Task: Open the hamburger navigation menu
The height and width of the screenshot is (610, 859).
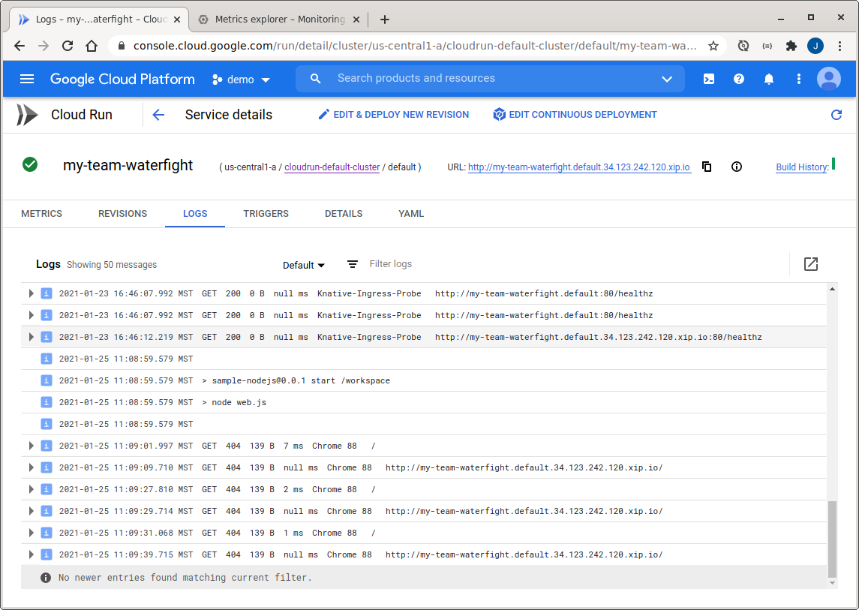Action: [27, 79]
